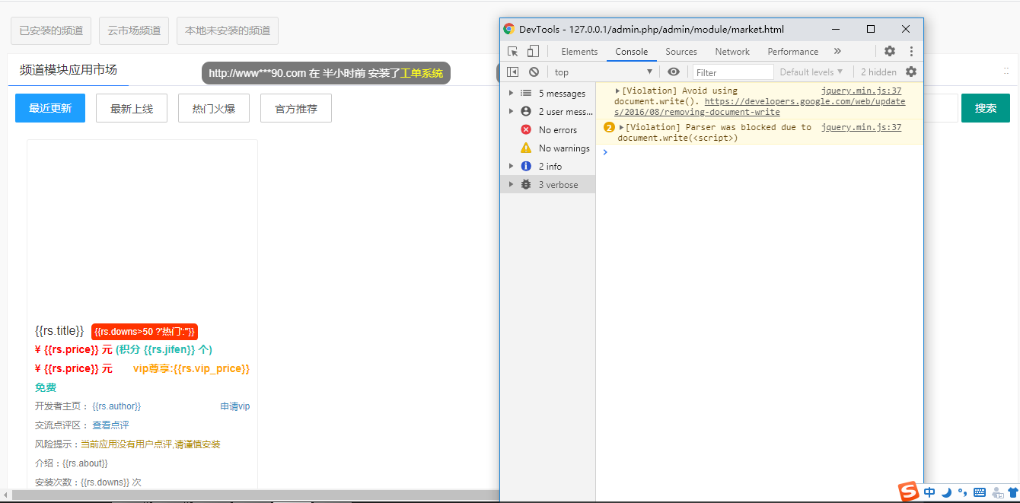The height and width of the screenshot is (503, 1020).
Task: Toggle Sogou punctuation mode button
Action: tap(962, 492)
